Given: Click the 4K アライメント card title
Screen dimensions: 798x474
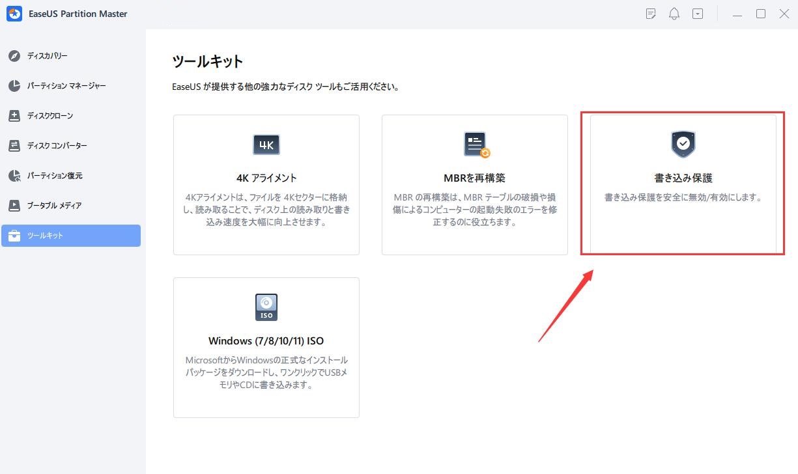Looking at the screenshot, I should pyautogui.click(x=266, y=178).
